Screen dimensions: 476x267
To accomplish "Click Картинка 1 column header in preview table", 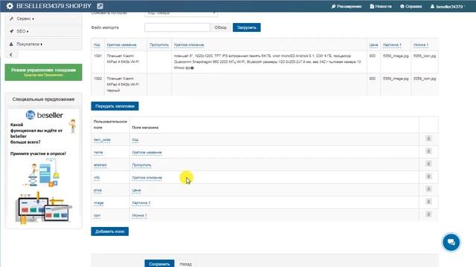I will point(392,44).
